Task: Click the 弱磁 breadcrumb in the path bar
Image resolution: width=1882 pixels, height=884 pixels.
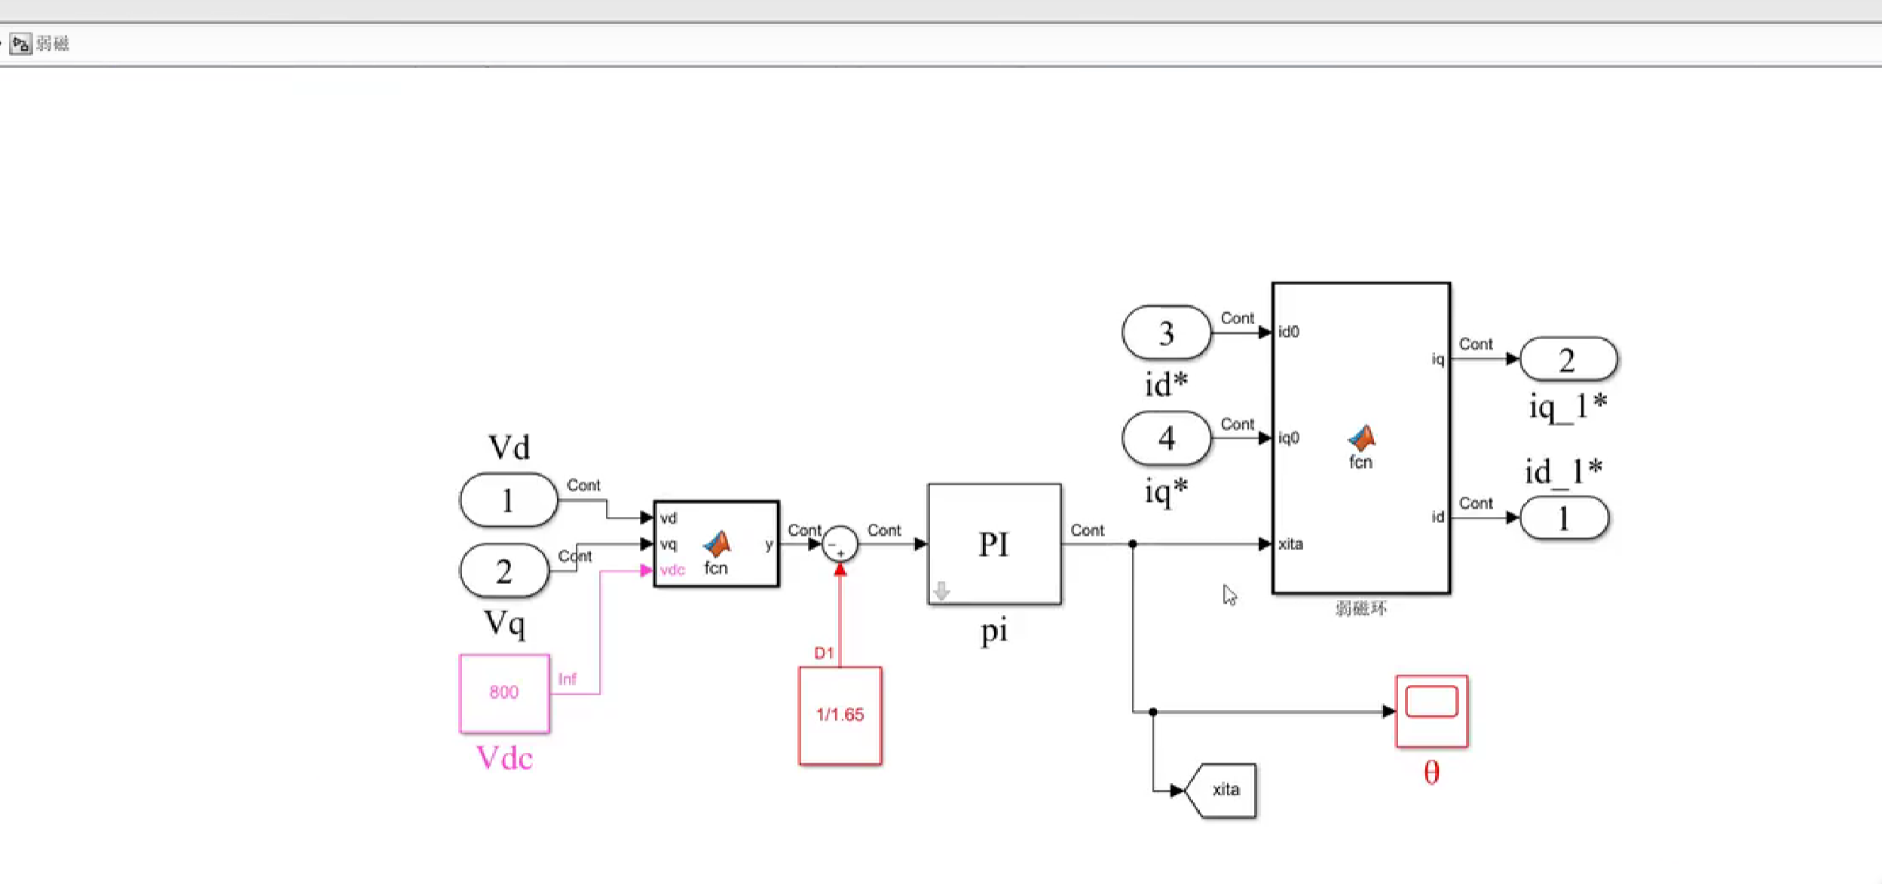Action: (x=53, y=44)
